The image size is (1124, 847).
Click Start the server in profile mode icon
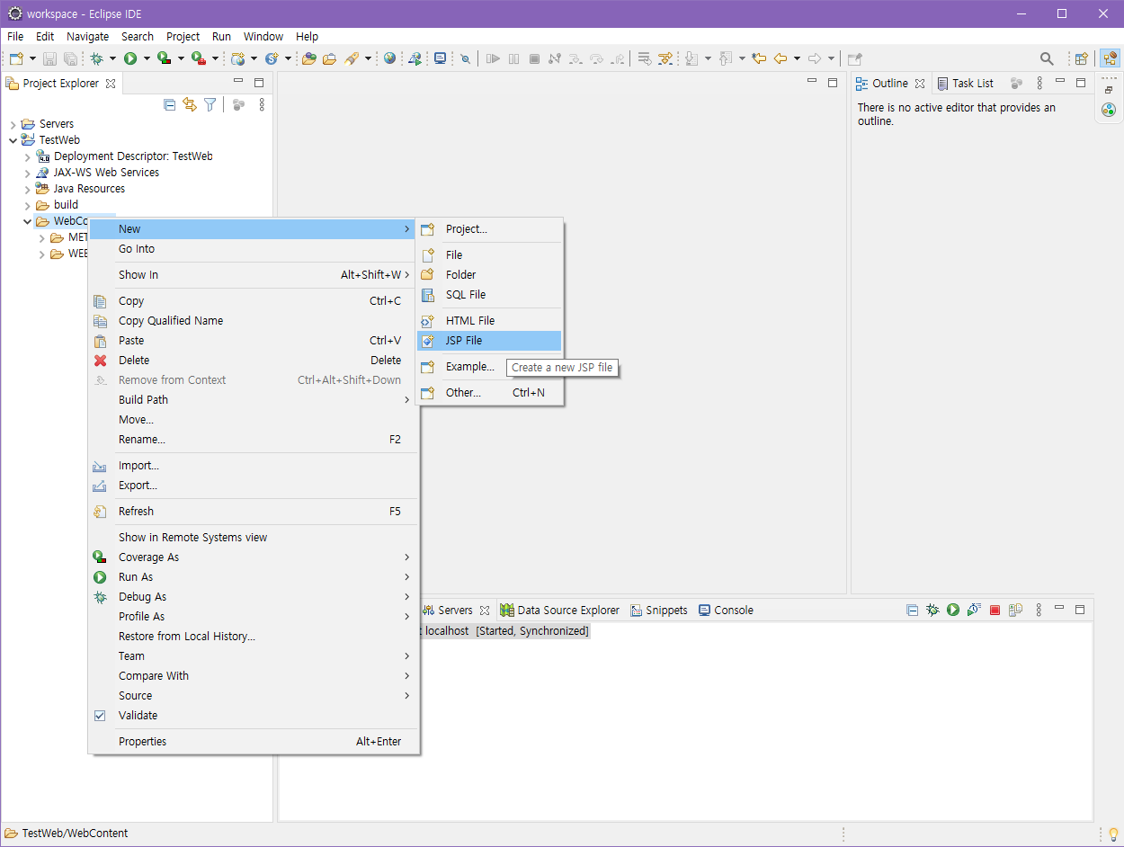pyautogui.click(x=974, y=610)
